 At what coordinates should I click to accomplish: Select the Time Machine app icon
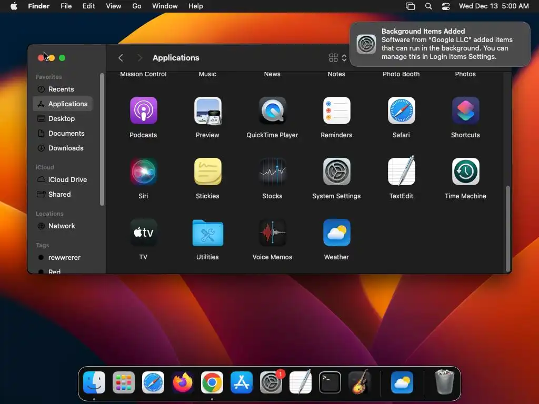click(x=465, y=171)
